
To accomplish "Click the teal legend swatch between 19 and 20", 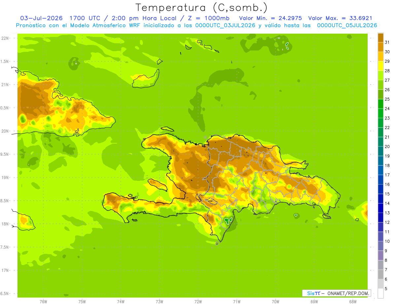I will [380, 151].
